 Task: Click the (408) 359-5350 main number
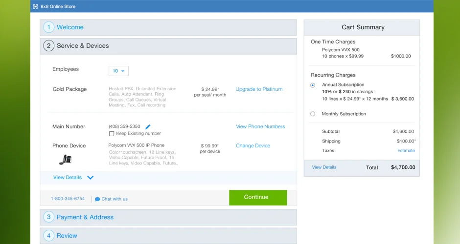(124, 126)
